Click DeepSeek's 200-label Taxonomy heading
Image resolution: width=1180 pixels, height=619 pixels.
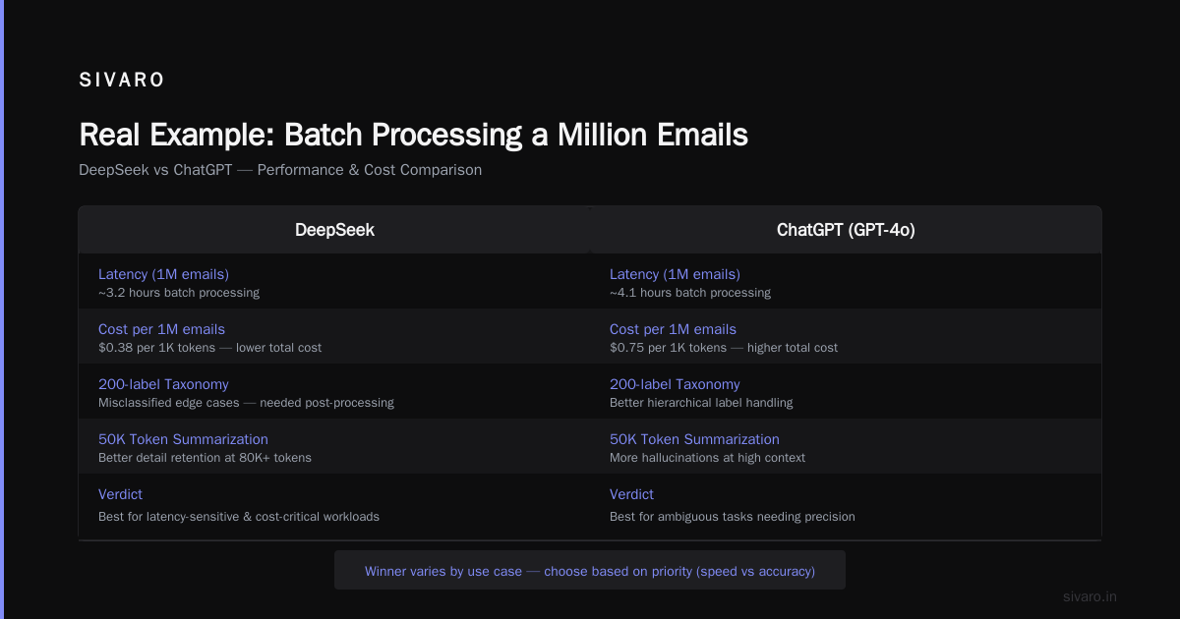[163, 384]
